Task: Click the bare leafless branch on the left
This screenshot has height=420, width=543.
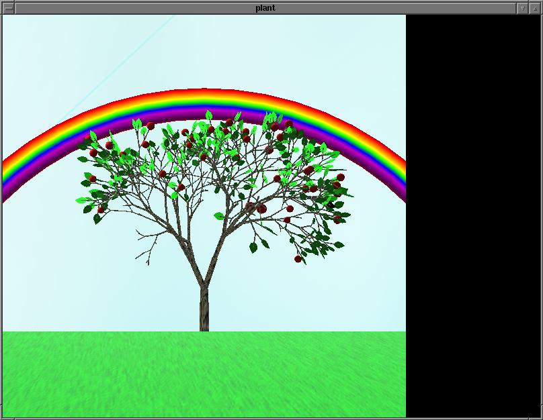Action: tap(149, 243)
